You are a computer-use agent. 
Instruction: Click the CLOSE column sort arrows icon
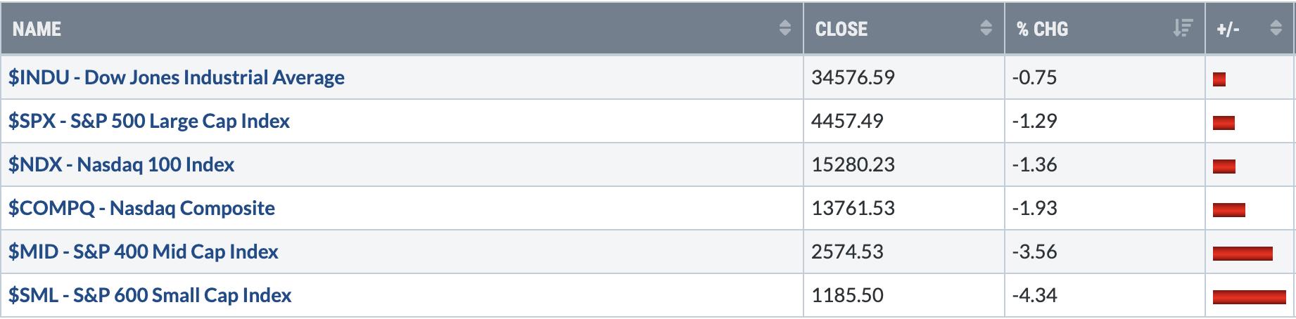point(986,29)
